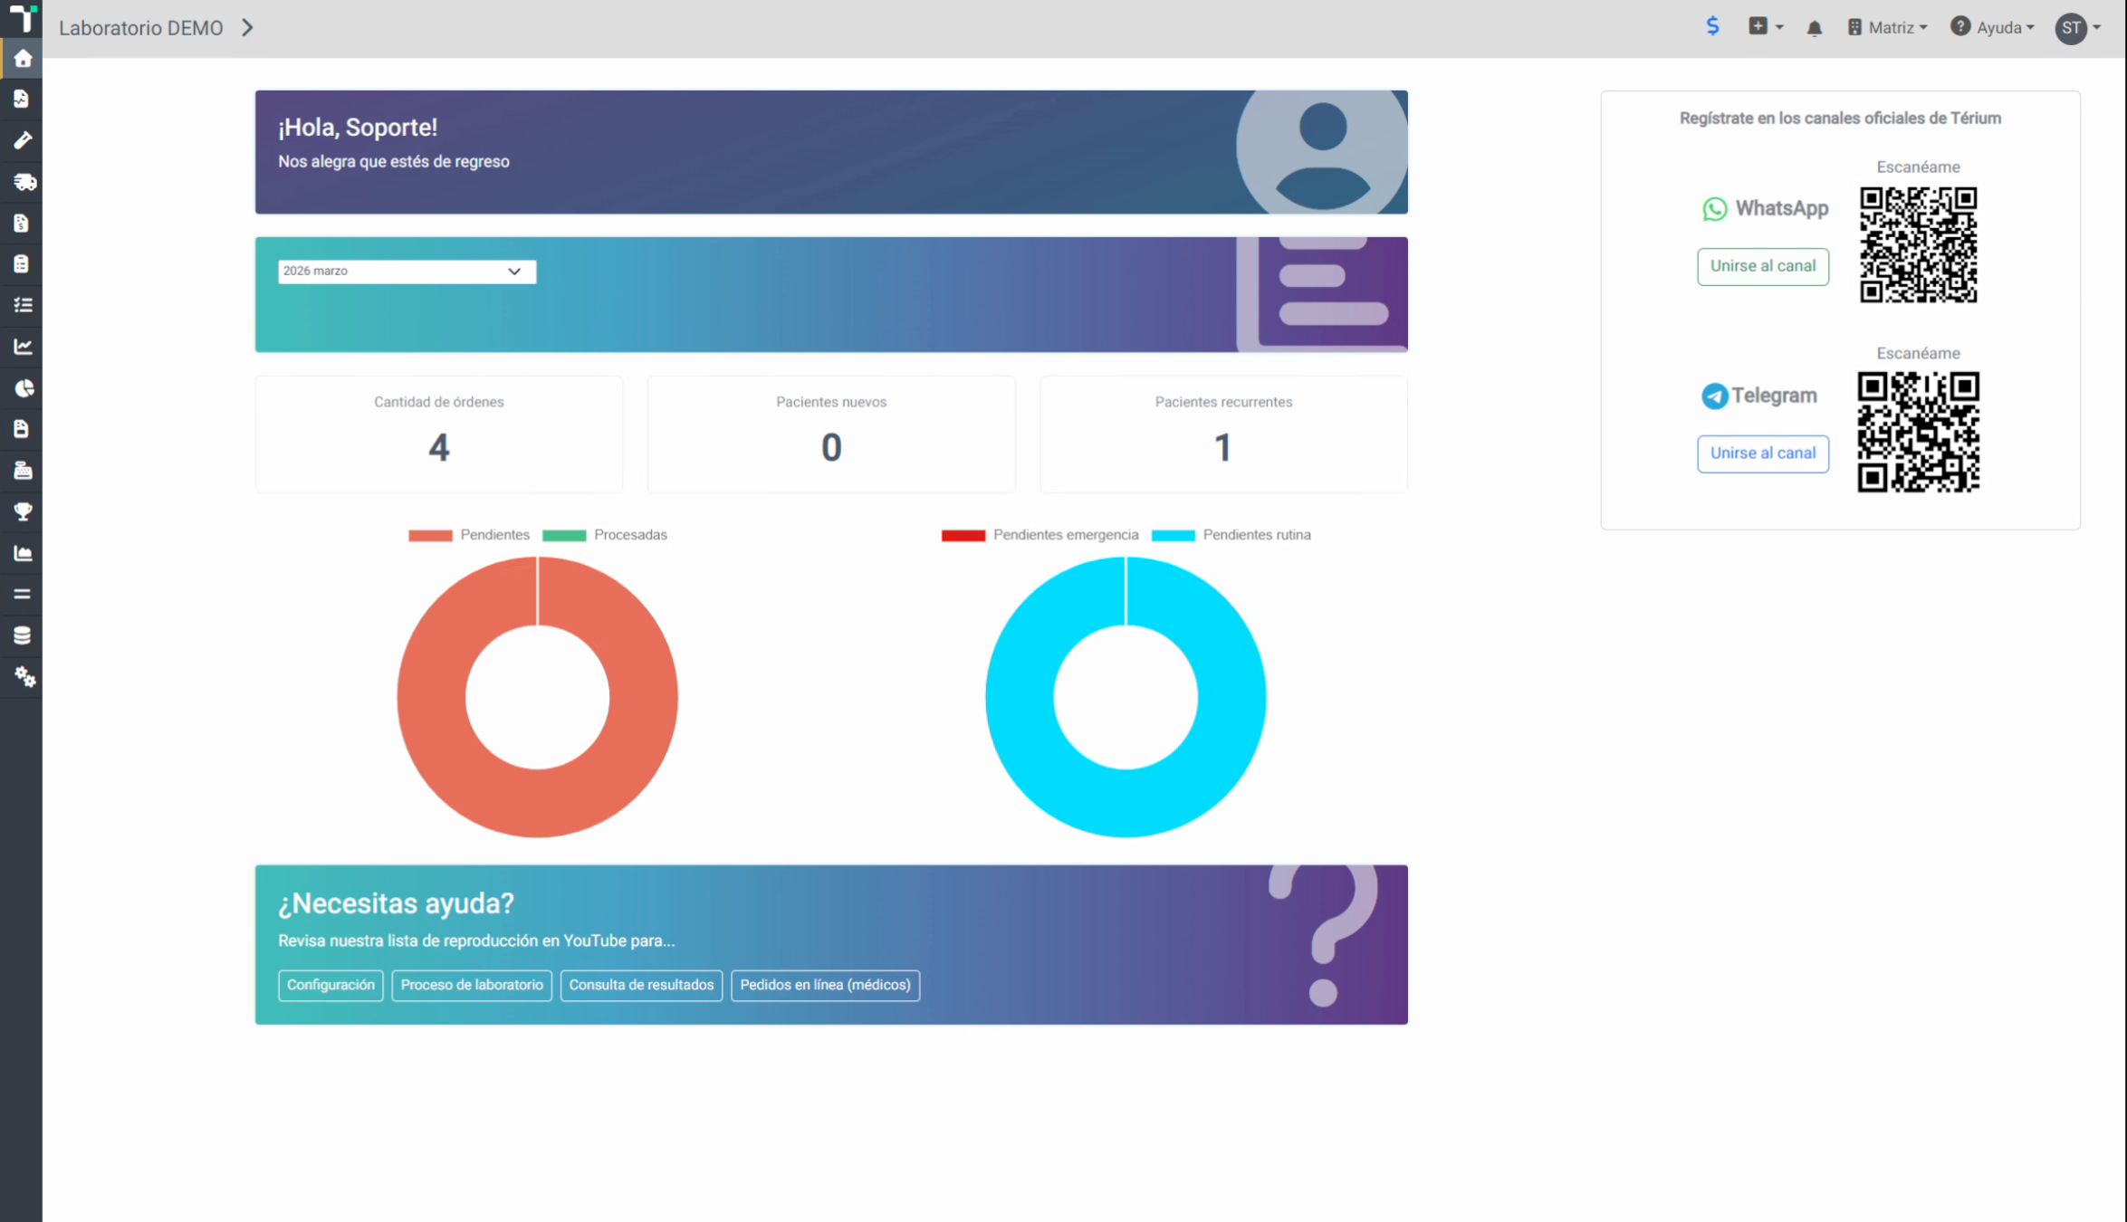This screenshot has width=2127, height=1222.
Task: Open the Home dashboard sidebar icon
Action: pyautogui.click(x=22, y=59)
